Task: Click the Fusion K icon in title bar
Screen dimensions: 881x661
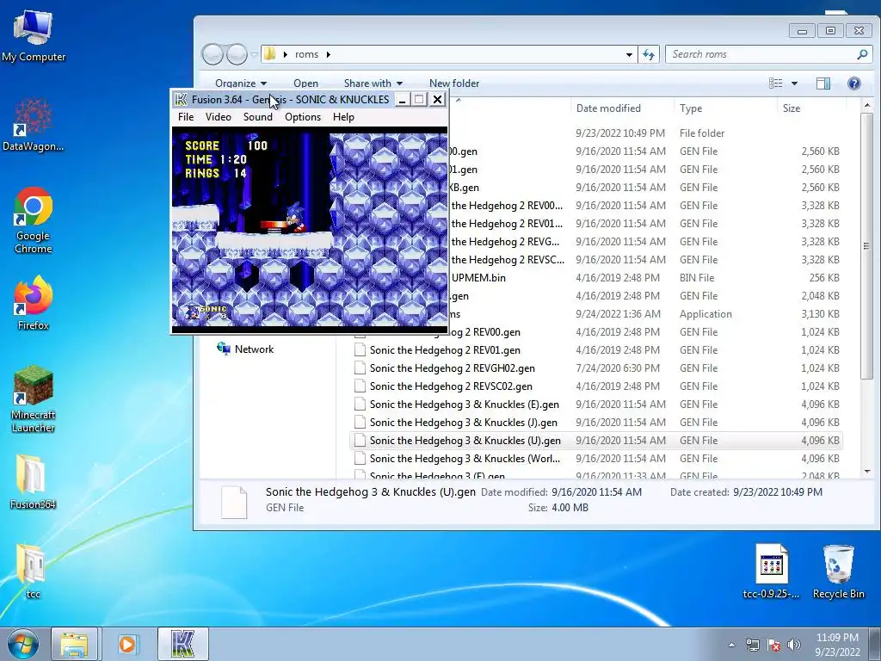Action: point(181,100)
